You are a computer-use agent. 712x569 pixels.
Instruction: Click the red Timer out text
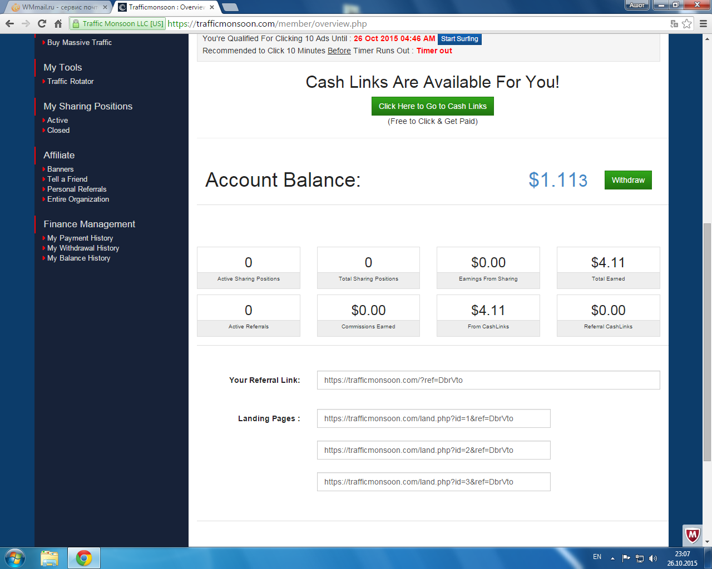pos(434,51)
